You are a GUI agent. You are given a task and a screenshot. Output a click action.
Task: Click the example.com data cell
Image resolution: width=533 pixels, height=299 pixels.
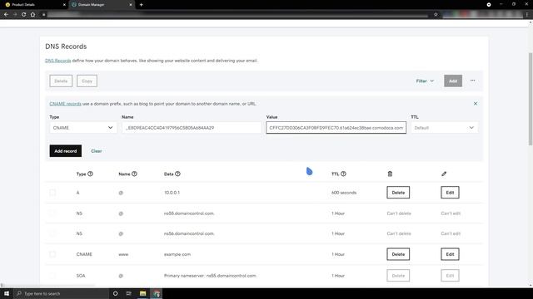point(177,254)
